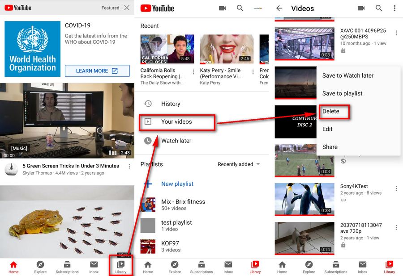Viewport: 403px width, 276px height.
Task: Expand the Recently added sort dropdown
Action: [239, 164]
